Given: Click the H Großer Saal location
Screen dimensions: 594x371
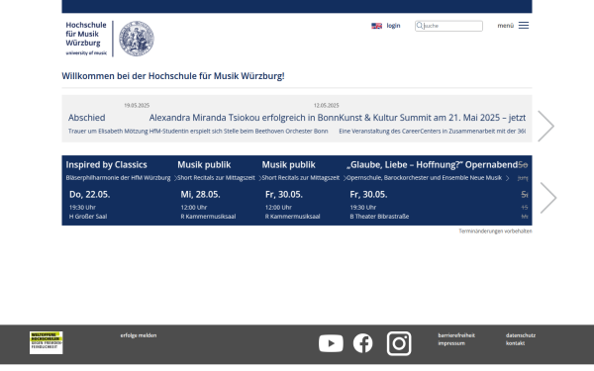Looking at the screenshot, I should [x=88, y=217].
